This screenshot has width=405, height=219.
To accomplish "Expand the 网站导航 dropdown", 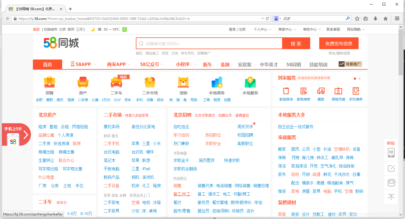I will [x=356, y=29].
